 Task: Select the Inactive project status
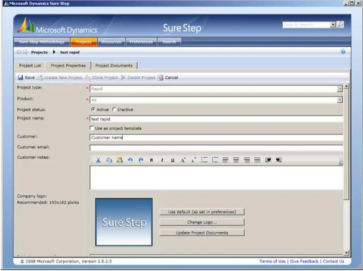[x=123, y=110]
